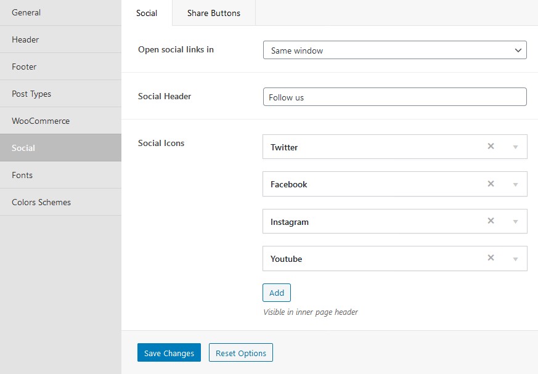Open Fonts settings in sidebar
Screen dimensions: 538x374
pos(60,175)
